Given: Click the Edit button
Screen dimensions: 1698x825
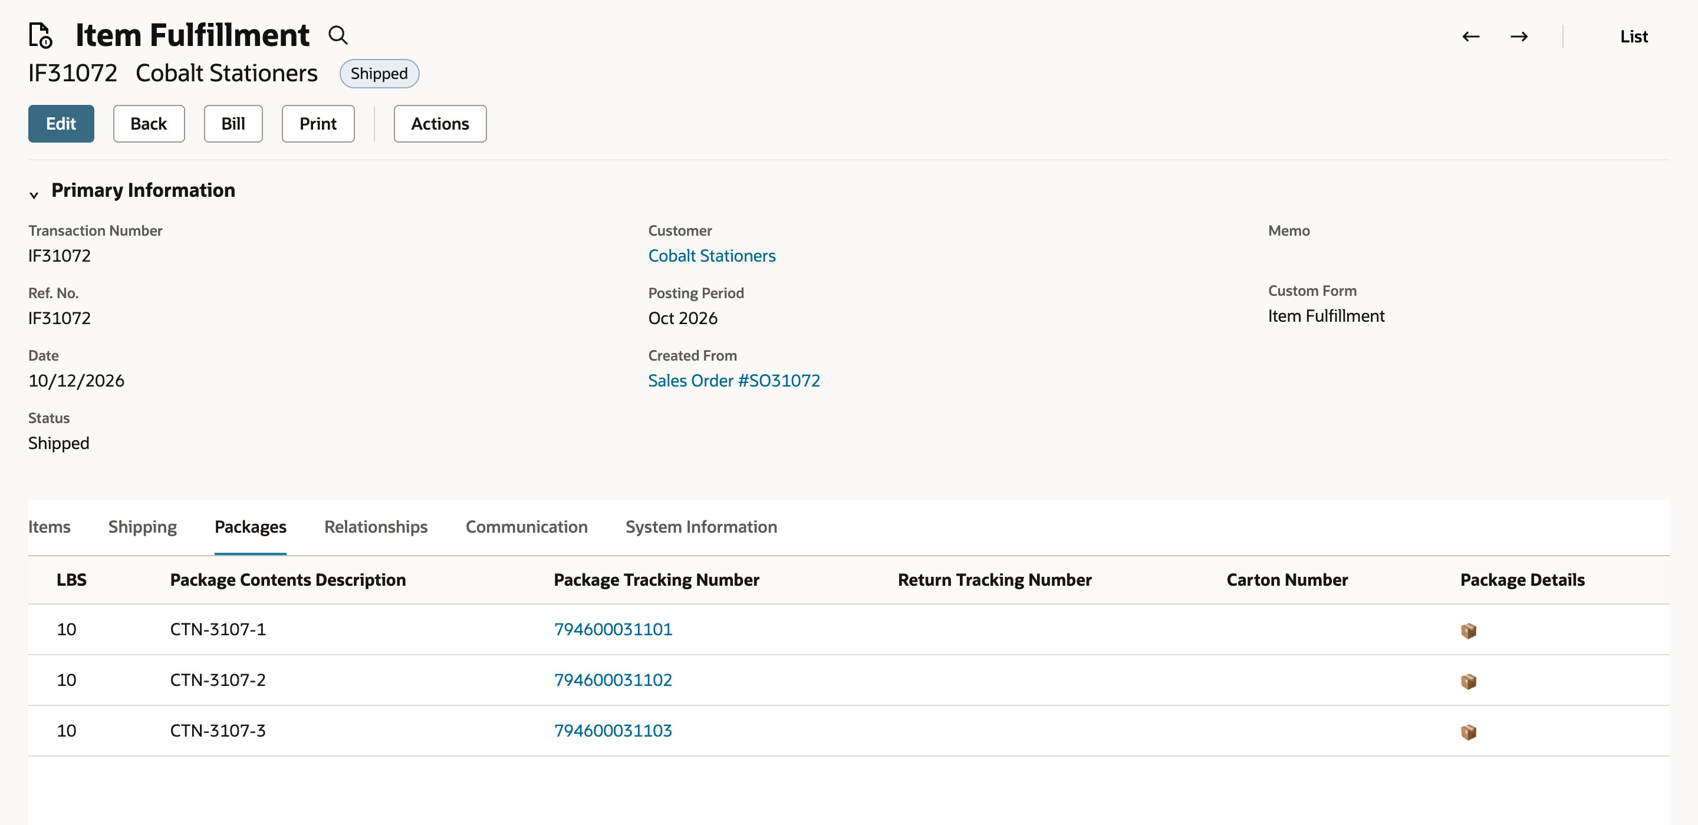Looking at the screenshot, I should tap(61, 123).
